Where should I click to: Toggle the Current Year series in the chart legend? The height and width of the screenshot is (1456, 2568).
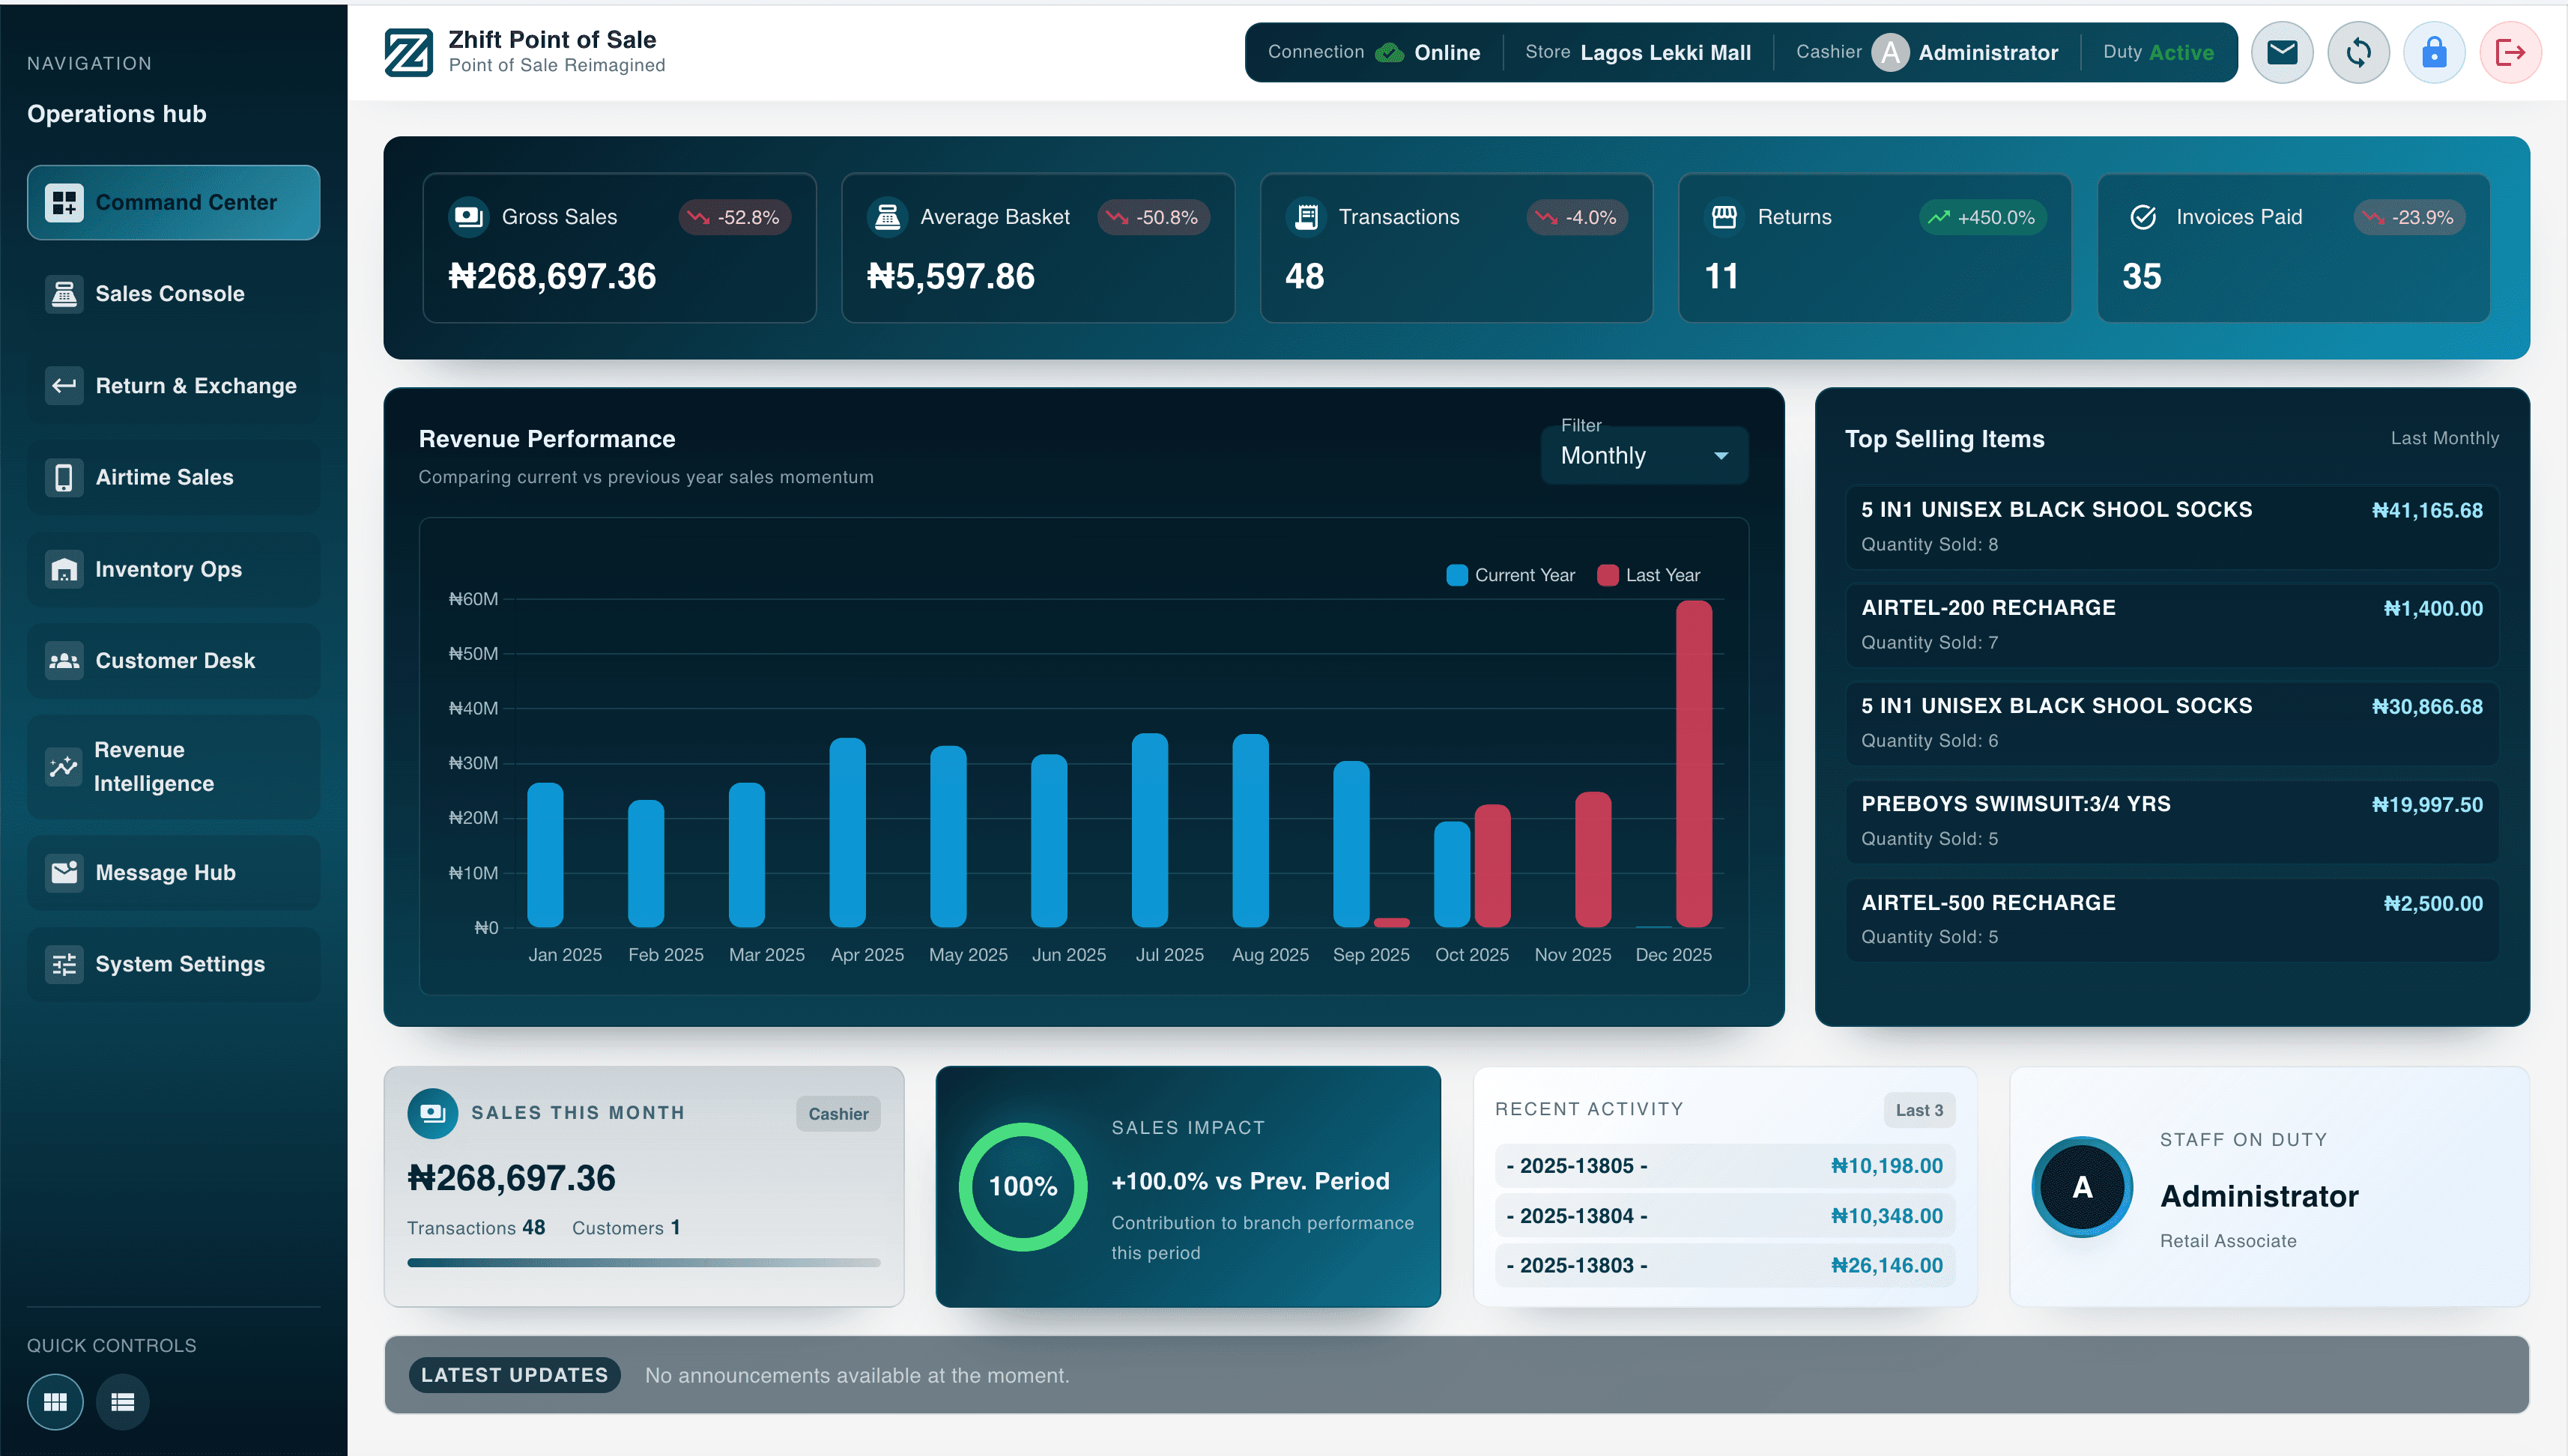(x=1510, y=574)
